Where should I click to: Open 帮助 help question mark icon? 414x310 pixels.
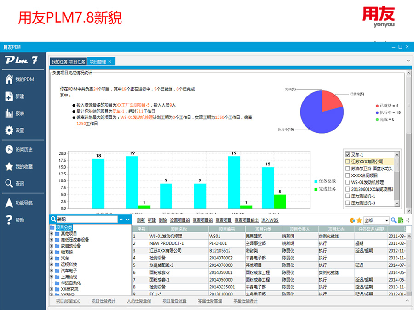(9, 220)
